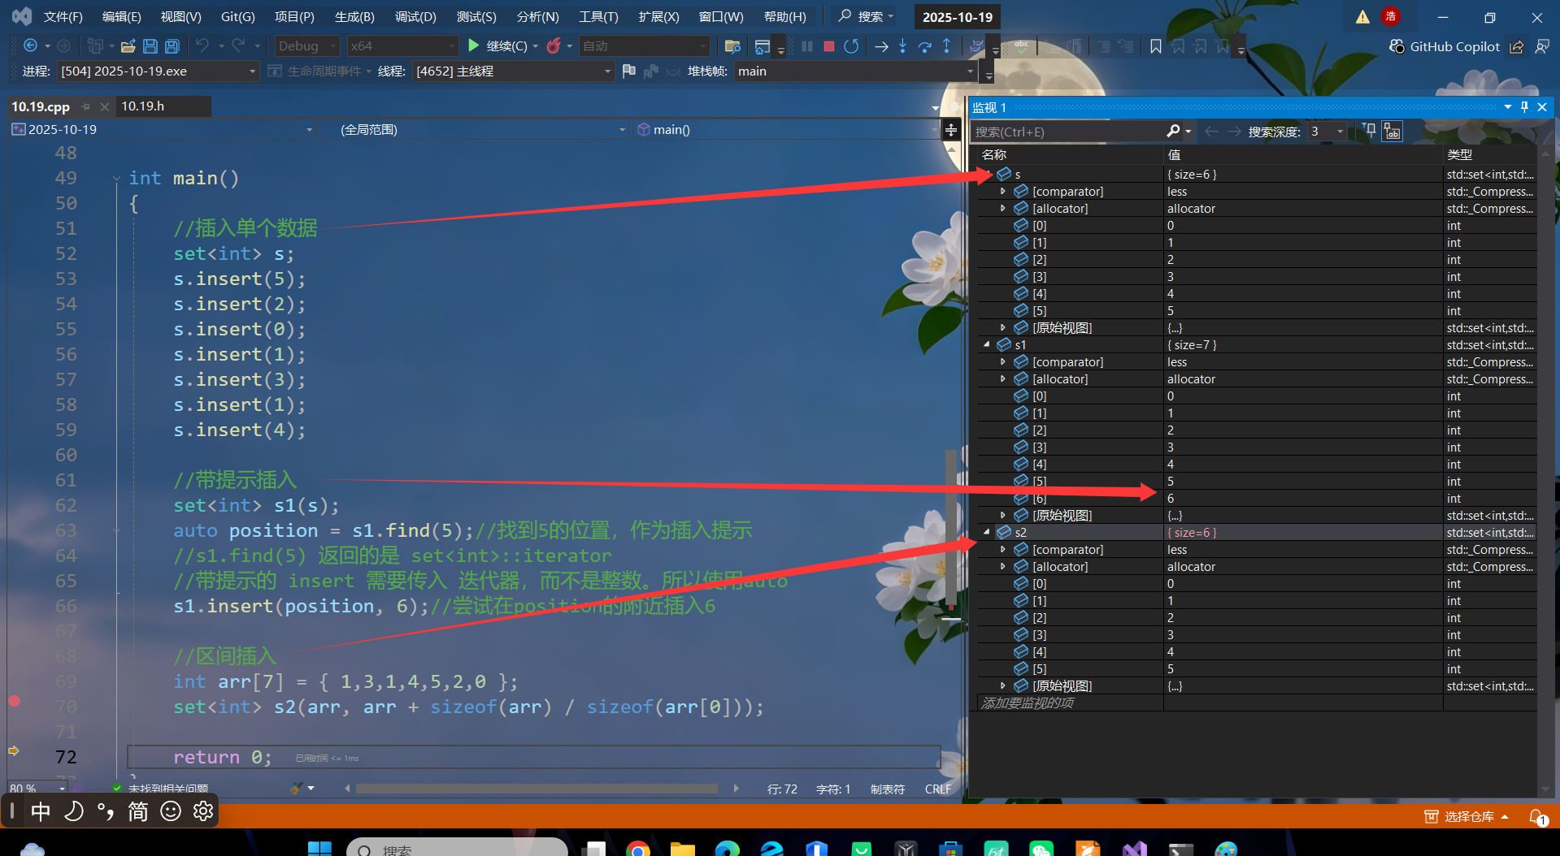The image size is (1560, 856).
Task: Open IME settings gear
Action: [203, 811]
